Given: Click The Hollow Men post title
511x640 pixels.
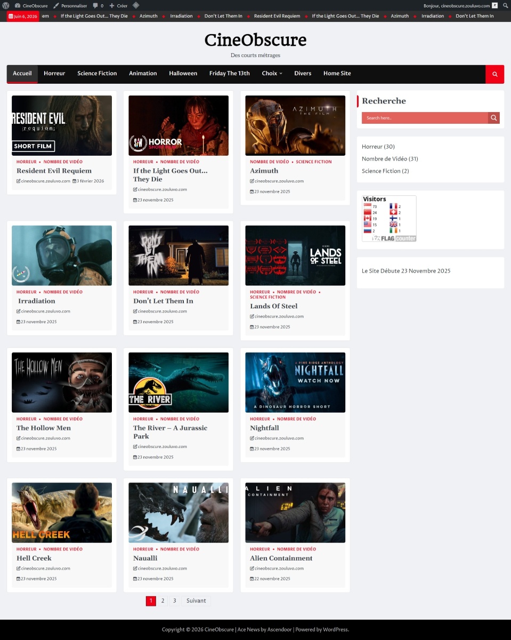Looking at the screenshot, I should (x=44, y=428).
